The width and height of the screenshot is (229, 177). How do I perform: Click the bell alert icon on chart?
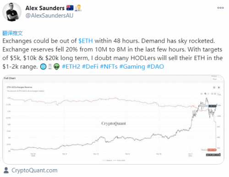point(219,87)
